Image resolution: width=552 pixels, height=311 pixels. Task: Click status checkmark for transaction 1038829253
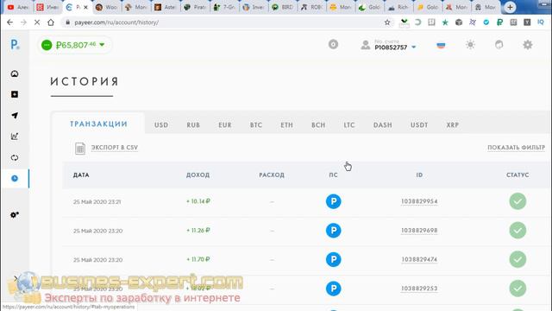(x=517, y=288)
